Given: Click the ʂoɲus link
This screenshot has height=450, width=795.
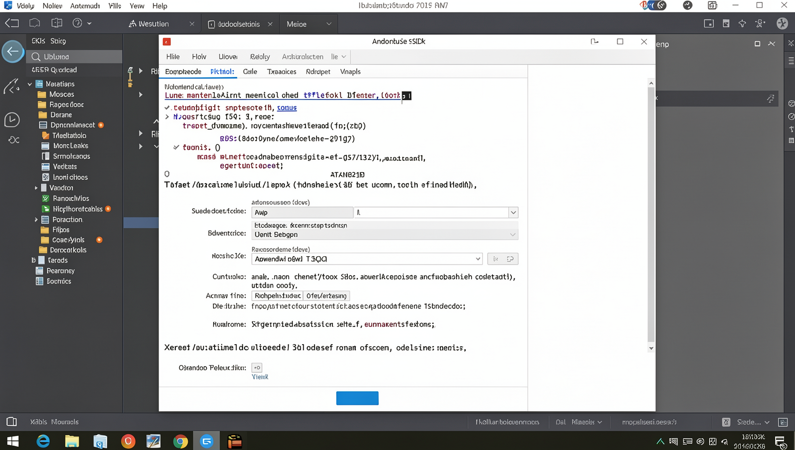Looking at the screenshot, I should point(287,107).
